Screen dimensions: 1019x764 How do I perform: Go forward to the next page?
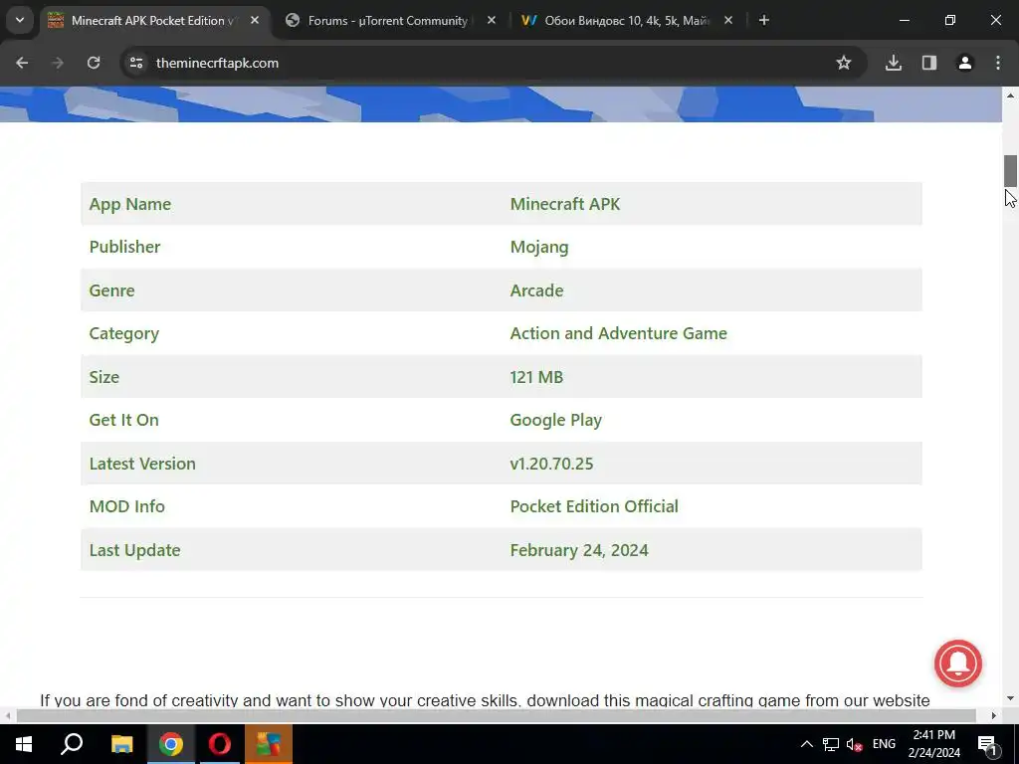pos(58,63)
